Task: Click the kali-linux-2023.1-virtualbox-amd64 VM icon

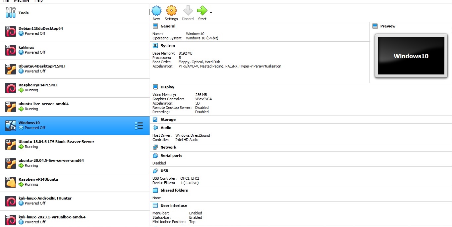Action: pyautogui.click(x=11, y=220)
